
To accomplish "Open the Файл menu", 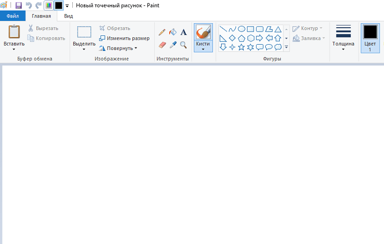I will click(13, 16).
